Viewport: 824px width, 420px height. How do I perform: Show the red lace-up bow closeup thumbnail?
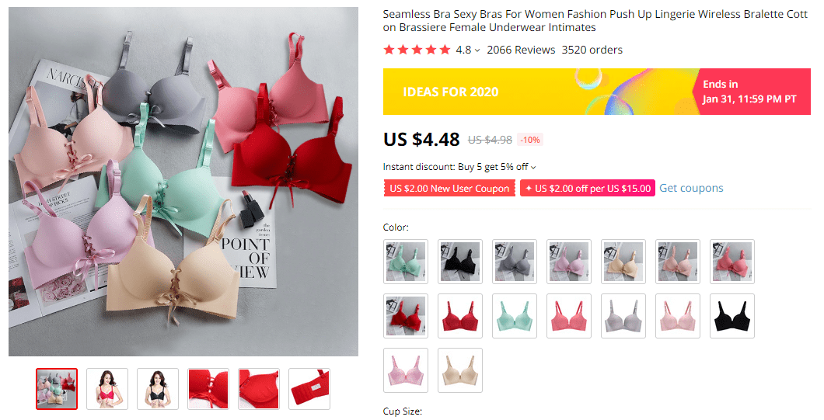tap(208, 388)
